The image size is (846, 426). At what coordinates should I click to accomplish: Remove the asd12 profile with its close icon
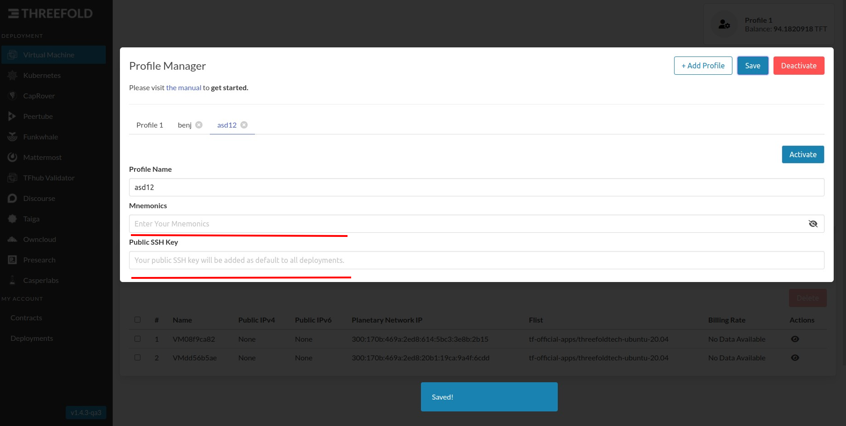point(244,125)
